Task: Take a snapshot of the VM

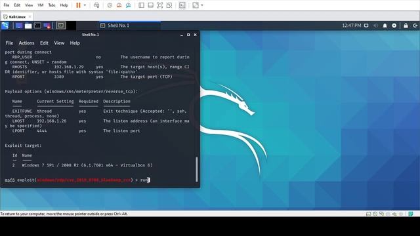Action: pos(110,5)
